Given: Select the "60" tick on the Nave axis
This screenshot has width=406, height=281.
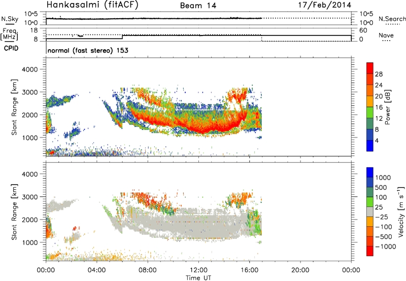Looking at the screenshot, I should (363, 30).
